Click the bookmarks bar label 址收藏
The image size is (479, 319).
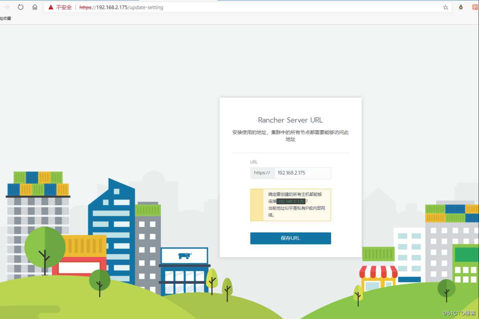(x=5, y=19)
